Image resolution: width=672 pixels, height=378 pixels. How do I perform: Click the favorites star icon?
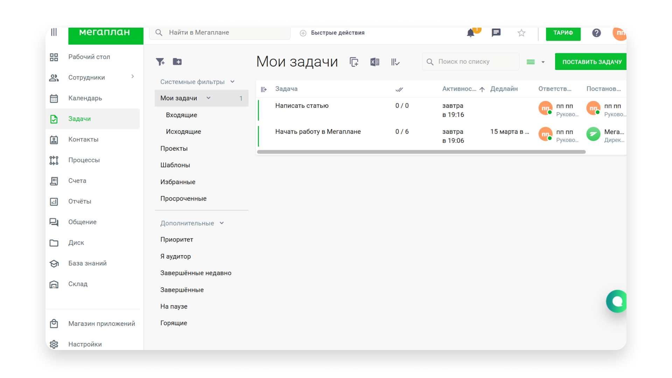pyautogui.click(x=521, y=33)
